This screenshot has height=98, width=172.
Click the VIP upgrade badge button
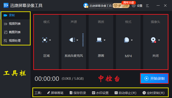click(121, 6)
